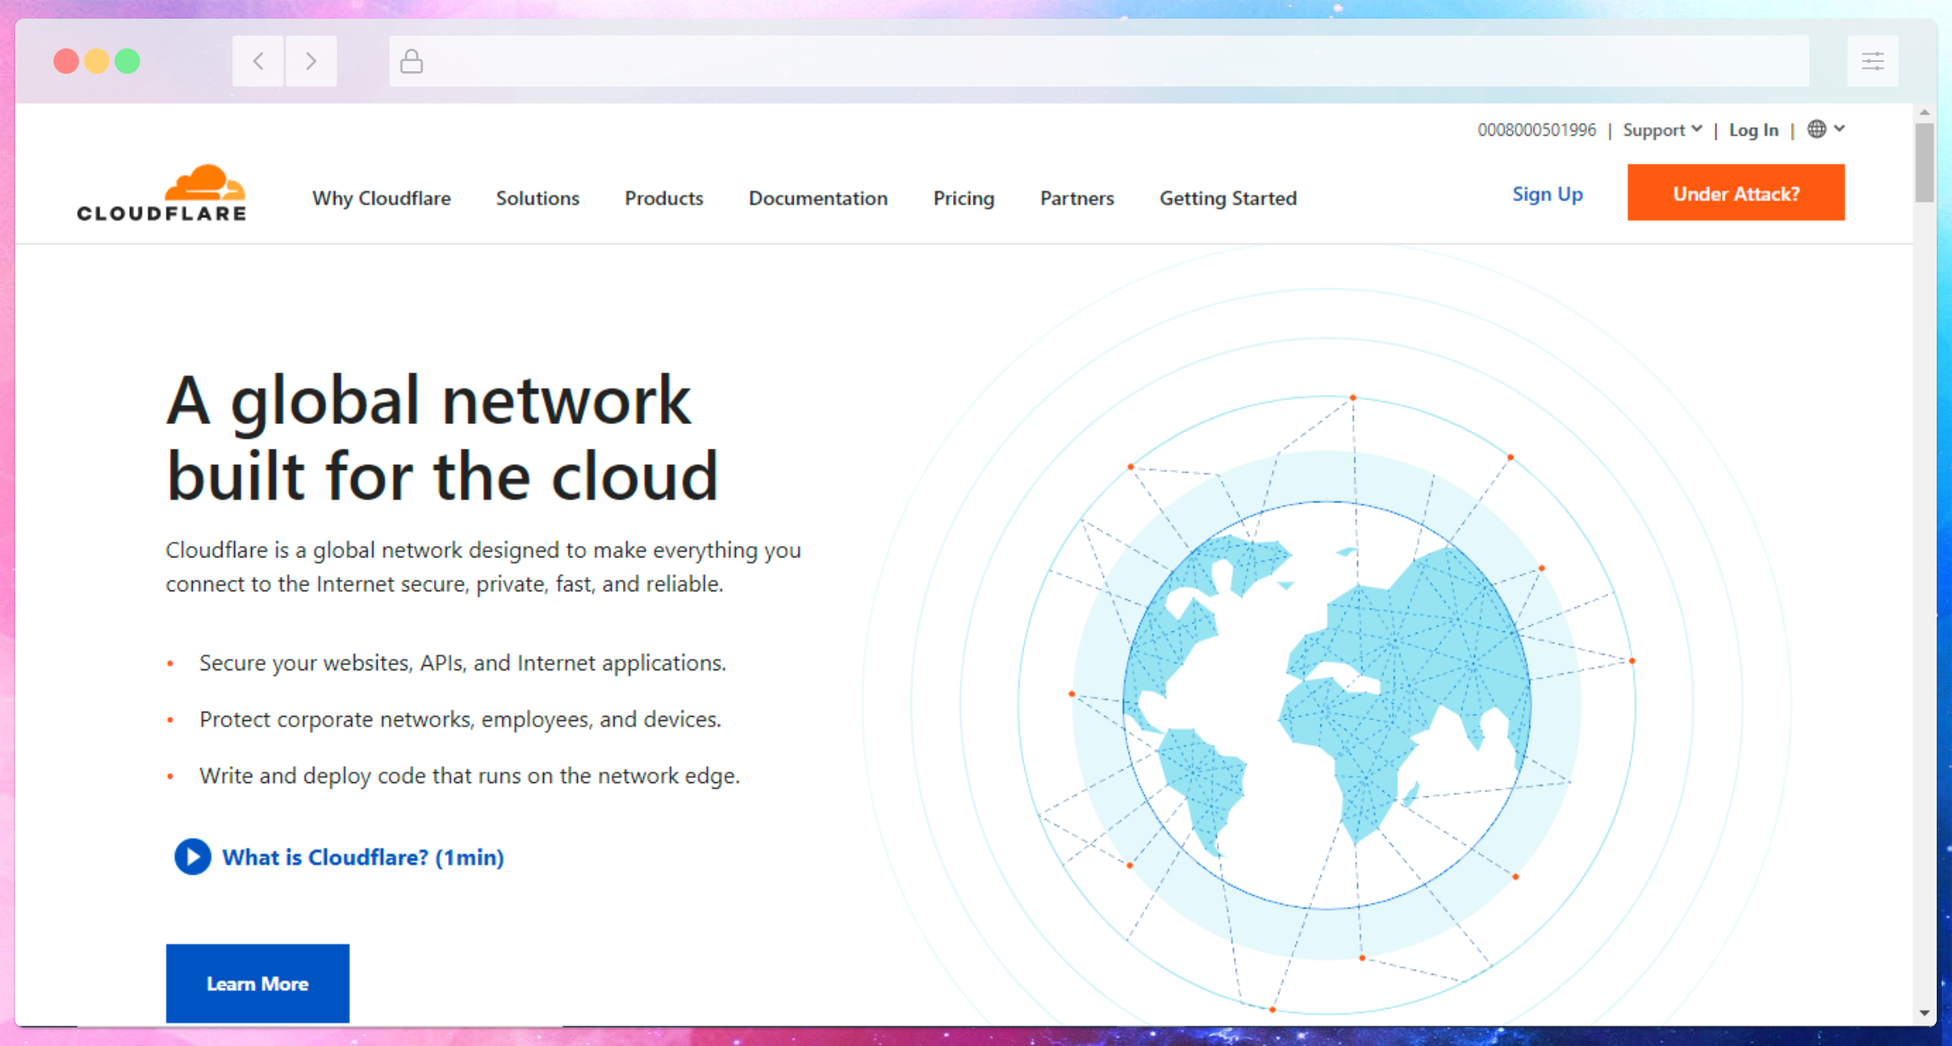
Task: Click What is Cloudflare? (1min) link
Action: (363, 857)
